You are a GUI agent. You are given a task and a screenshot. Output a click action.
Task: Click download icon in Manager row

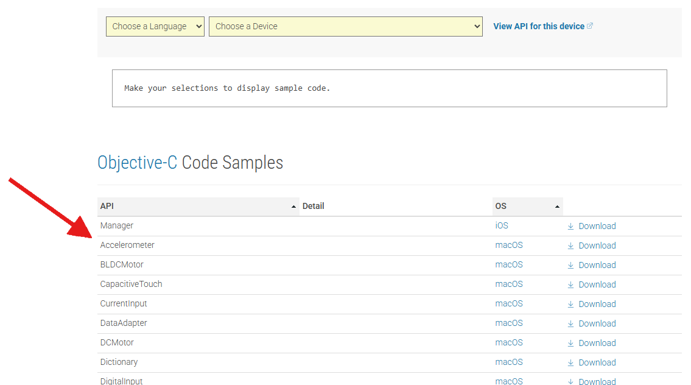tap(570, 226)
